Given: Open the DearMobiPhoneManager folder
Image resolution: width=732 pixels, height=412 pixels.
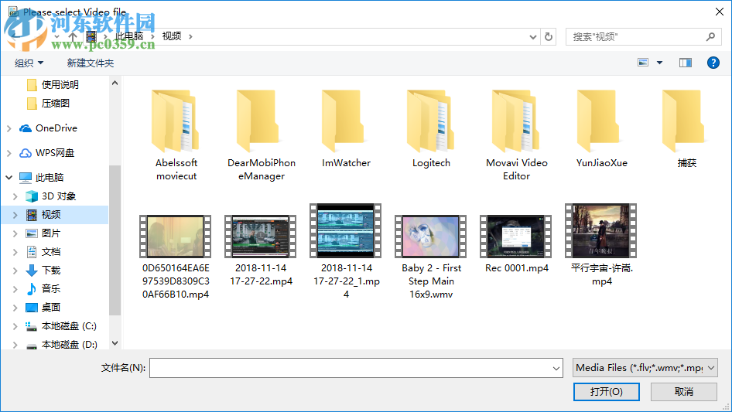Looking at the screenshot, I should tap(262, 135).
